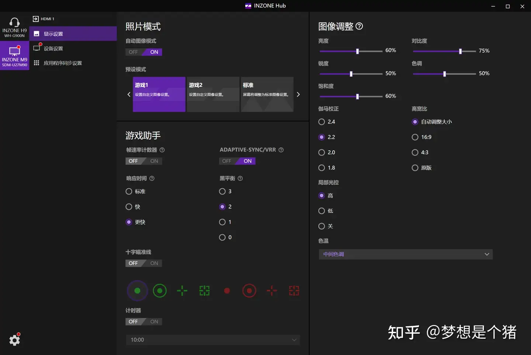Open help icon beside 黑平衡
This screenshot has width=531, height=355.
click(240, 178)
